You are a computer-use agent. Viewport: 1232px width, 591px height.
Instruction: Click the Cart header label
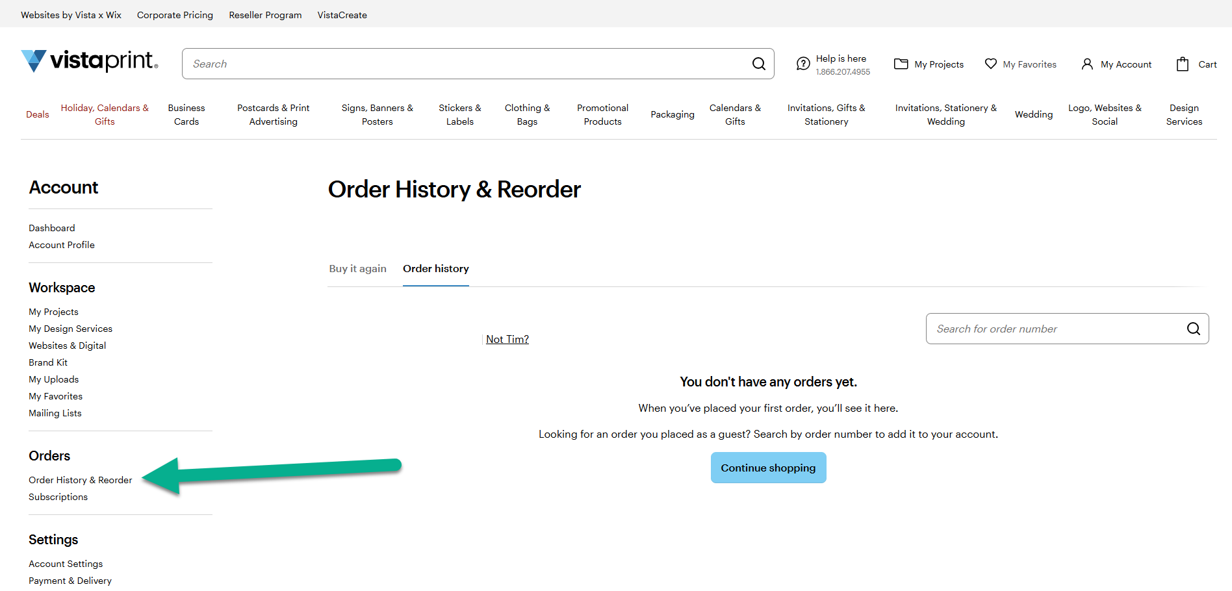tap(1207, 64)
